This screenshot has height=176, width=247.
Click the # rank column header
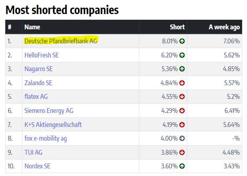point(10,27)
